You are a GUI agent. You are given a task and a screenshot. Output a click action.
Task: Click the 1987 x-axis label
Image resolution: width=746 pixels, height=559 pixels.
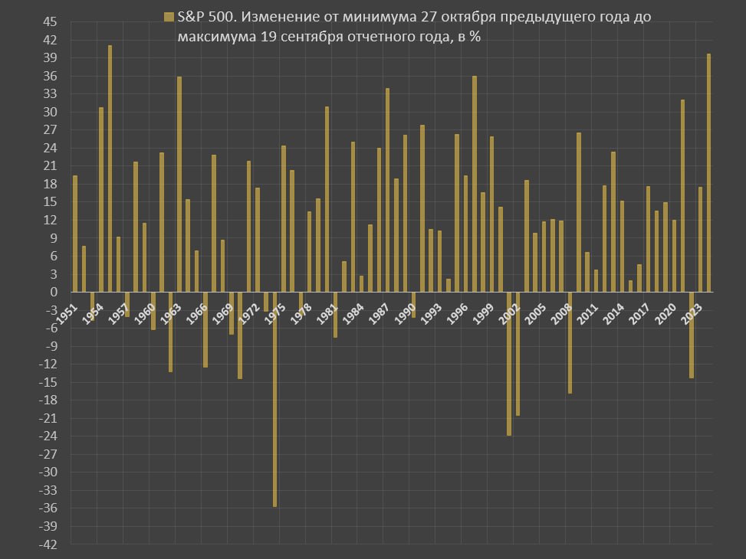[x=380, y=313]
